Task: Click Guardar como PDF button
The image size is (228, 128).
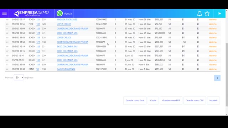Action: click(x=171, y=100)
